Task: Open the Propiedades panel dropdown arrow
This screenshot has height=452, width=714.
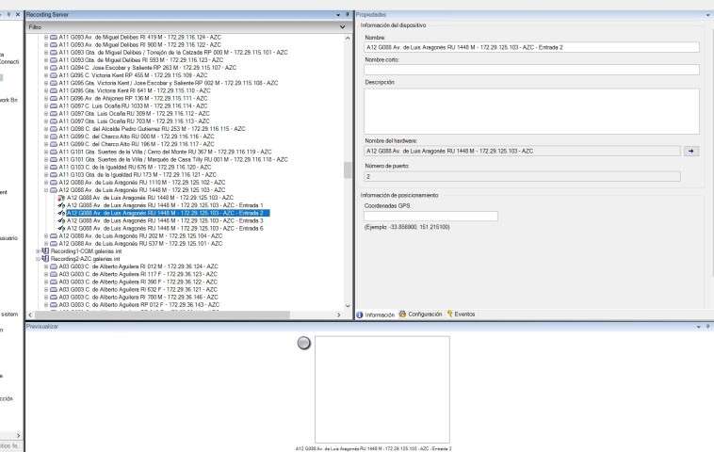Action: click(x=707, y=16)
